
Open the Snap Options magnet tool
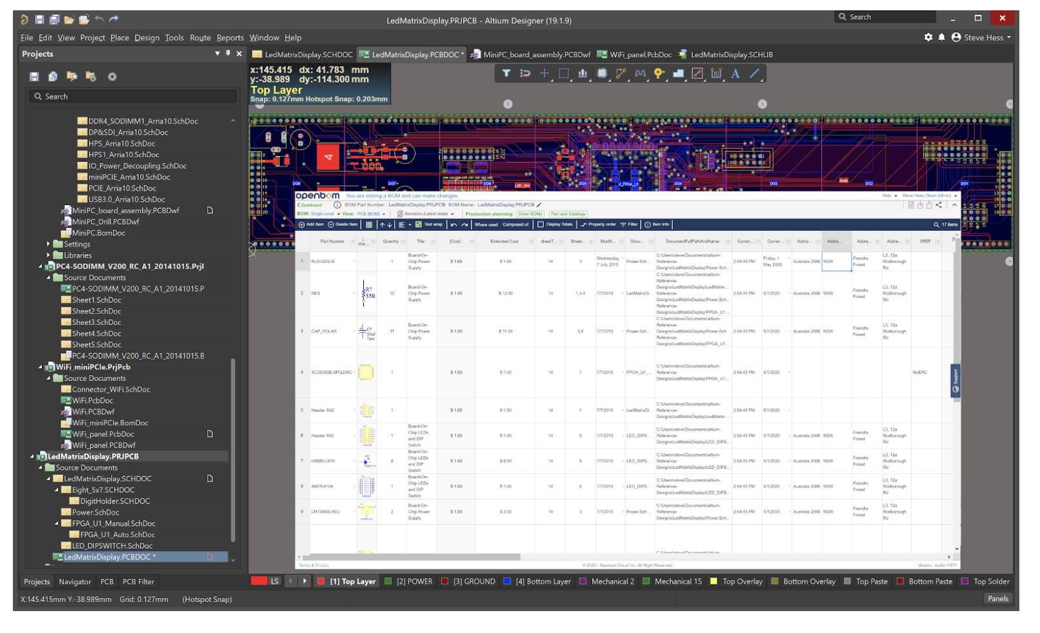pyautogui.click(x=525, y=73)
